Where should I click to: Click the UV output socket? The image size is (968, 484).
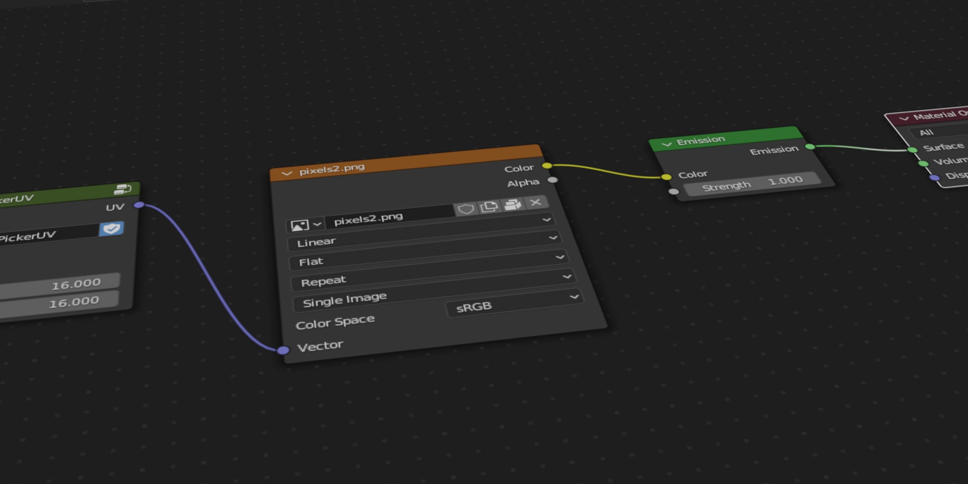(139, 205)
